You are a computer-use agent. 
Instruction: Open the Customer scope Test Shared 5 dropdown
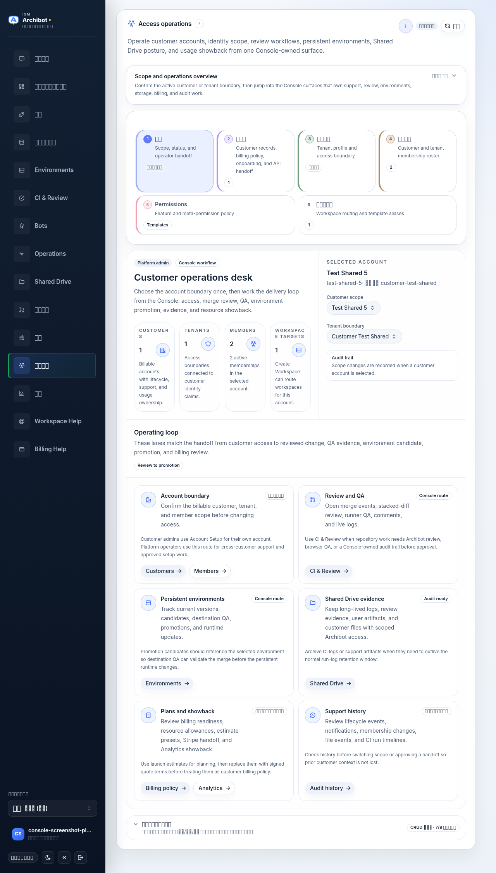tap(353, 308)
